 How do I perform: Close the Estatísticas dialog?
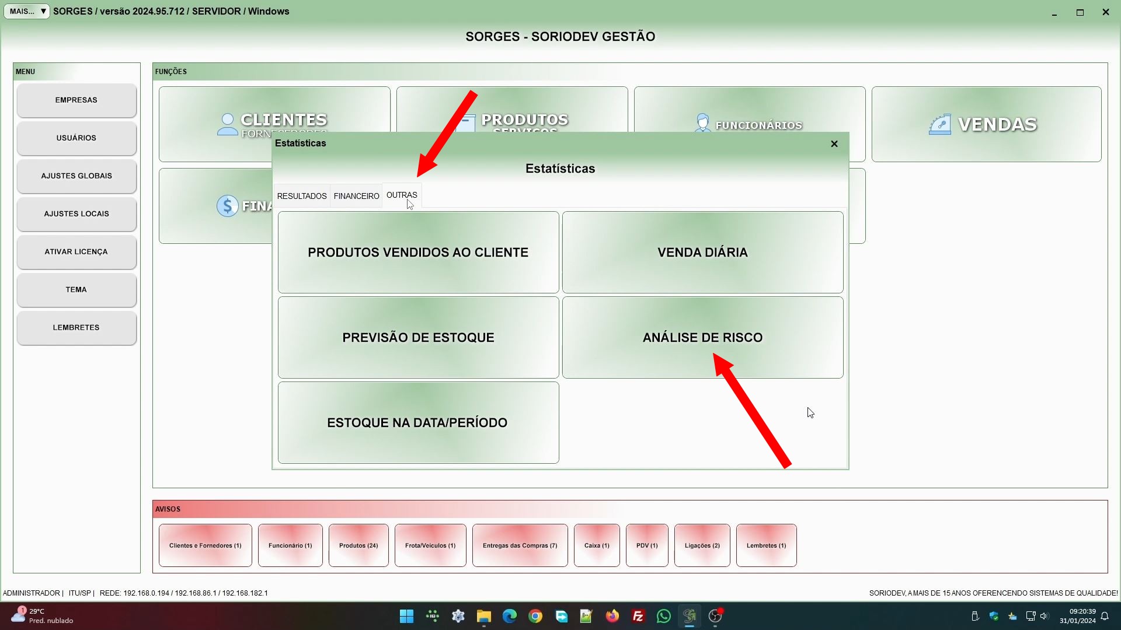point(834,143)
